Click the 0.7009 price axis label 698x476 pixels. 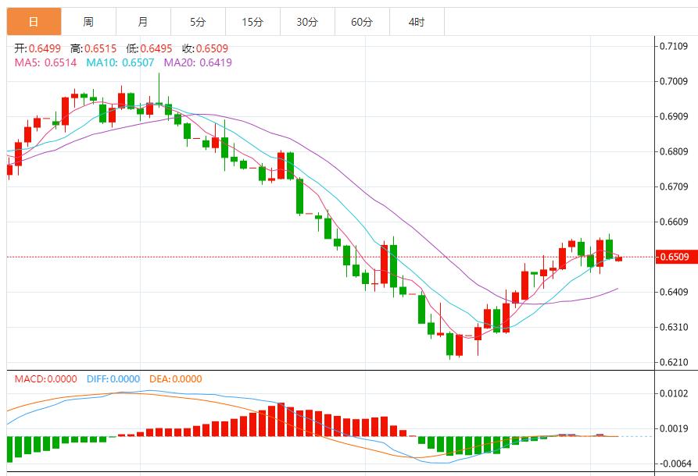pos(674,81)
